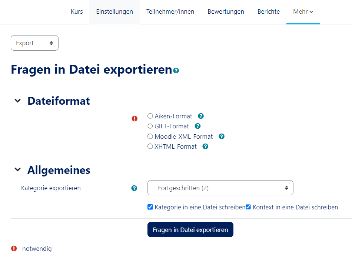Open Fortgeschritten (2) category dropdown
352x256 pixels.
(220, 188)
